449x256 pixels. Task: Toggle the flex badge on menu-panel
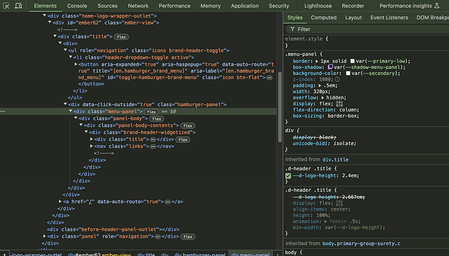coord(151,112)
